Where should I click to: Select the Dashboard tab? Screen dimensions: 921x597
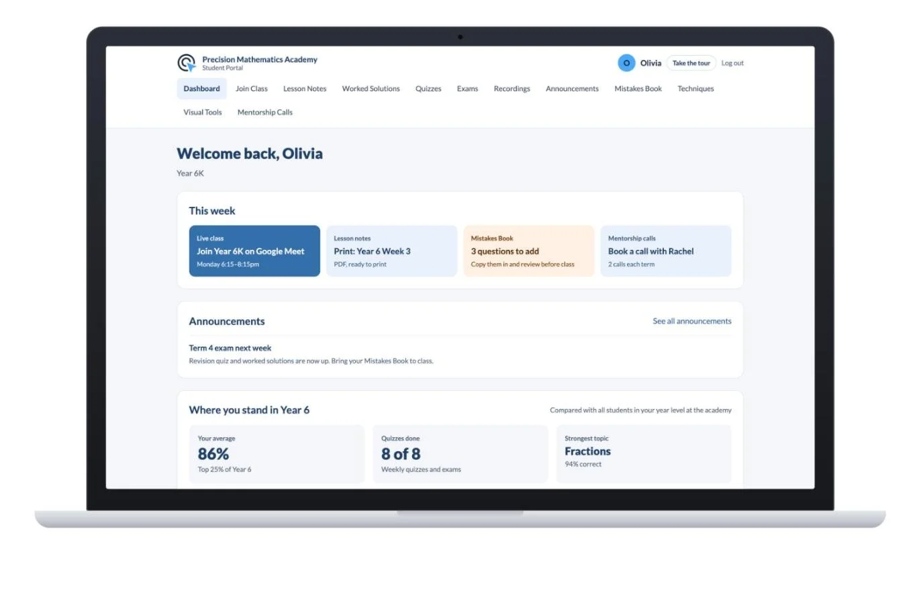[201, 89]
